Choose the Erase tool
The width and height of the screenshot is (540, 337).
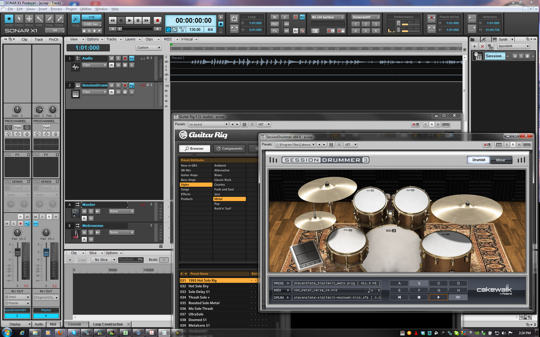(60, 19)
